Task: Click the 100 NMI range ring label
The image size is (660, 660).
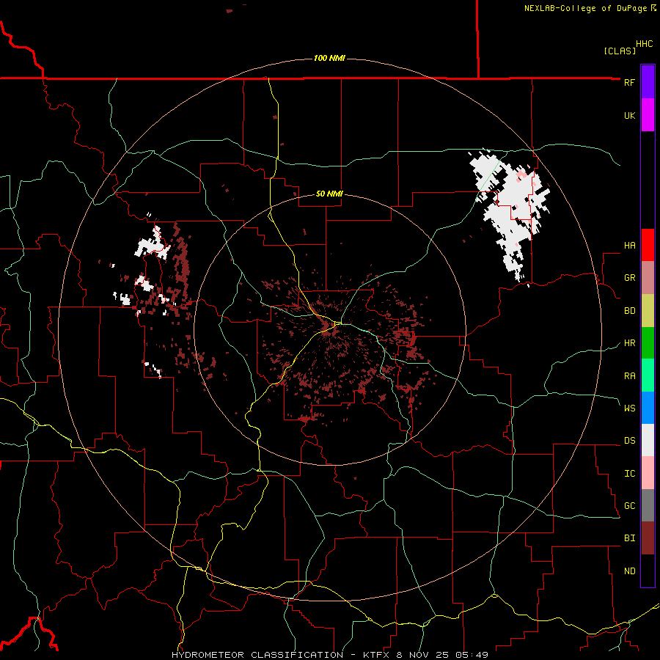Action: [329, 58]
